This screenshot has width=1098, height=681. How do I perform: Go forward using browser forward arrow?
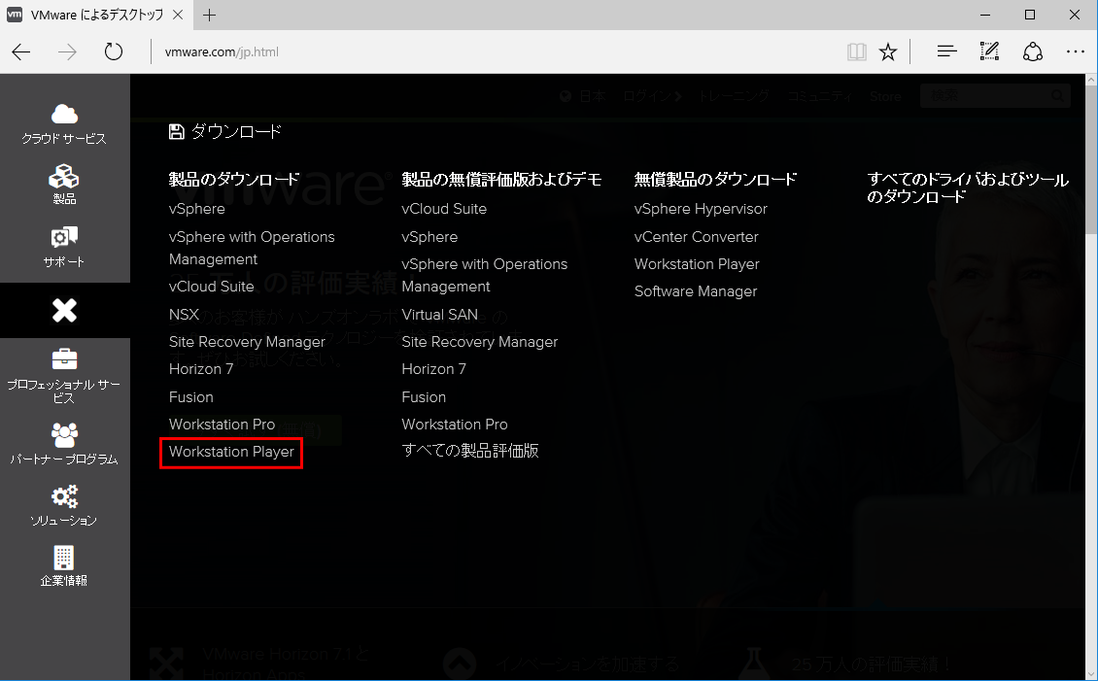(67, 51)
